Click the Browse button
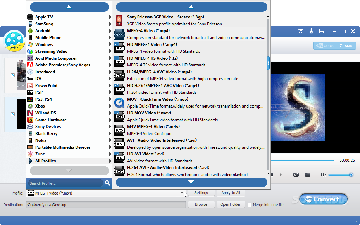Screen dimensions: 360x225 (201, 205)
